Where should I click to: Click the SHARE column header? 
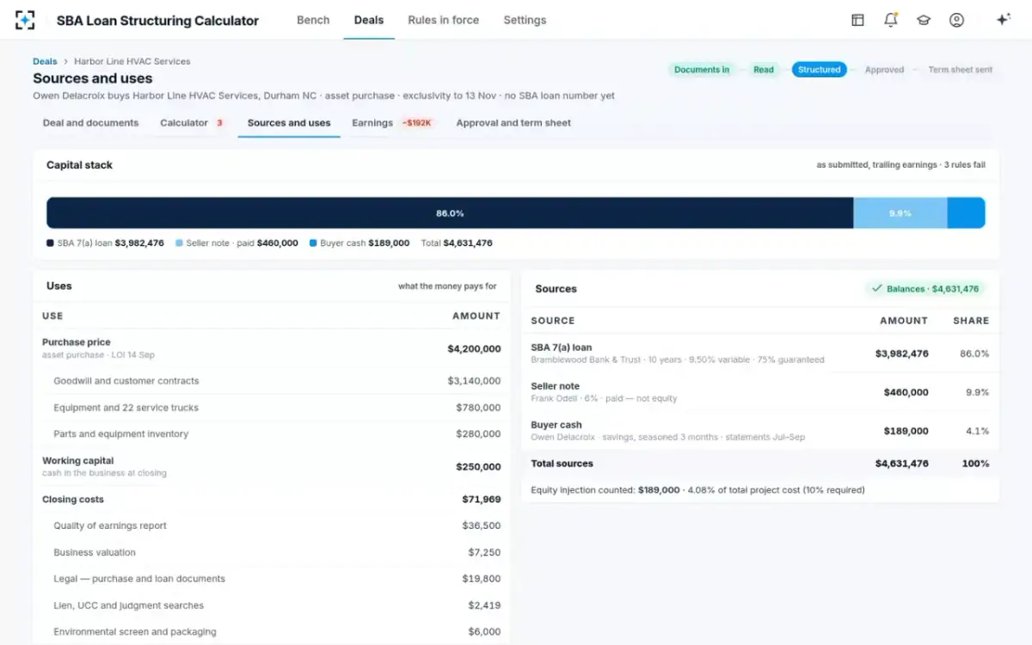(x=971, y=320)
